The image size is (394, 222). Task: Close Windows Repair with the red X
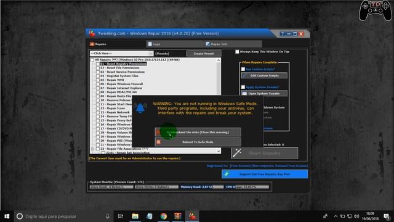tap(301, 34)
